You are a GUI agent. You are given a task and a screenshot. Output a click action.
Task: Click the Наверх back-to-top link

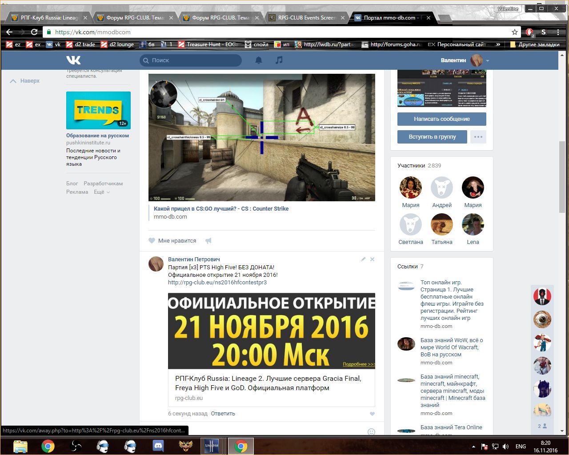pyautogui.click(x=25, y=81)
